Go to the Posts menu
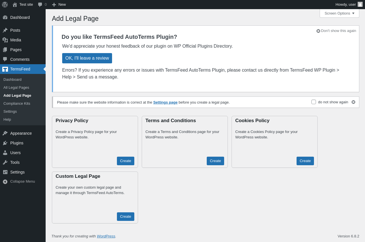Screen dimensions: 365x242 tap(23, 30)
